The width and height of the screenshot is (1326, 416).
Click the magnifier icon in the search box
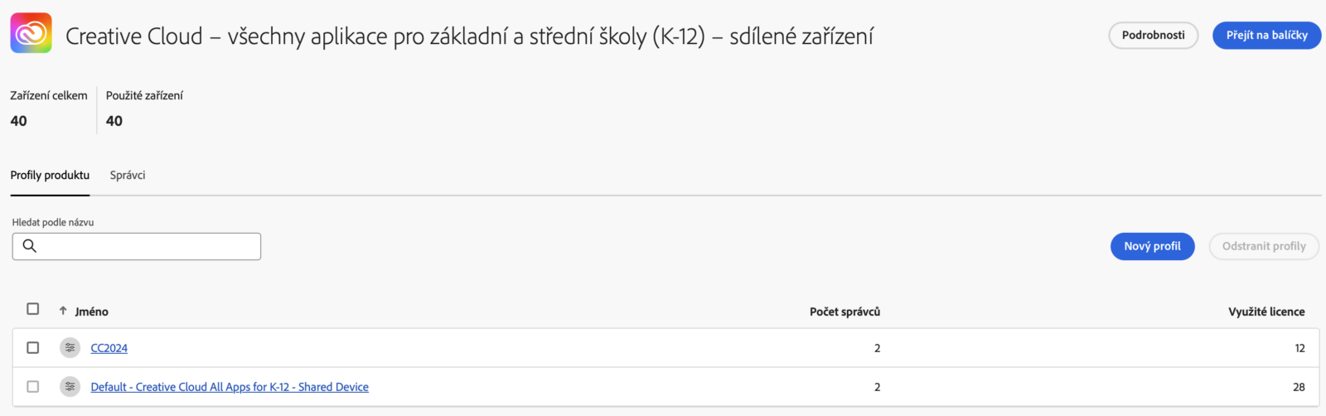point(30,246)
